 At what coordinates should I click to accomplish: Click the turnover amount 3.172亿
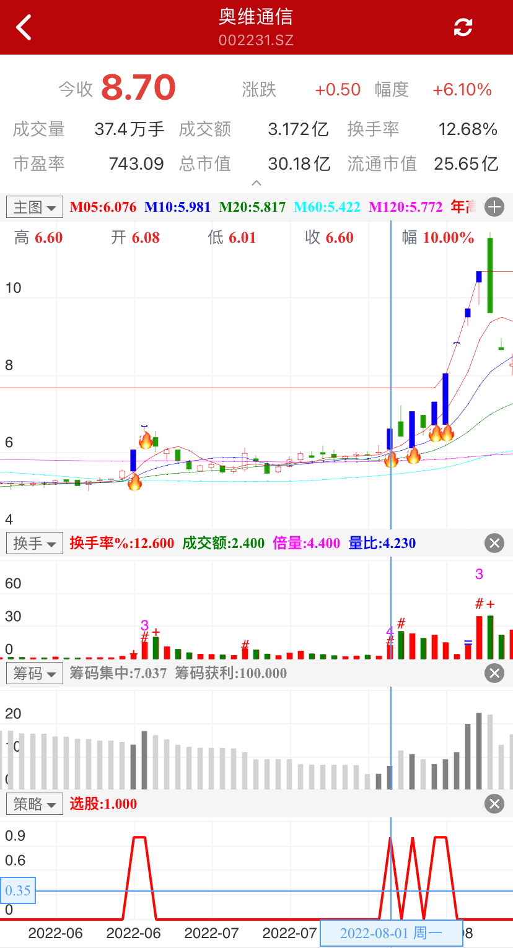tap(298, 129)
